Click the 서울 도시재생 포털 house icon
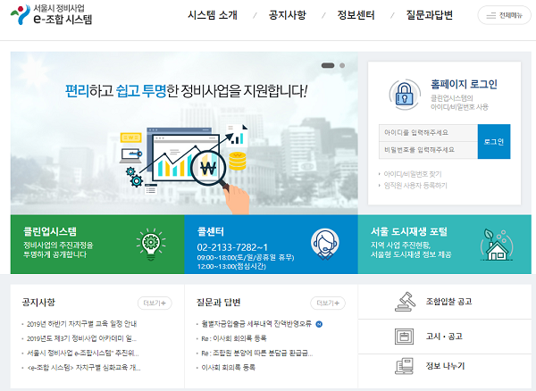Viewport: 536px width, 391px height. click(495, 241)
